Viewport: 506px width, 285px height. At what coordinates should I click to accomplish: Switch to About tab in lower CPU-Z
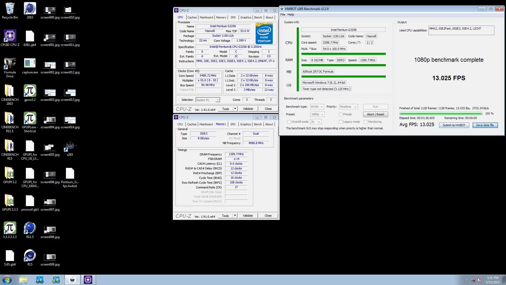pos(269,124)
